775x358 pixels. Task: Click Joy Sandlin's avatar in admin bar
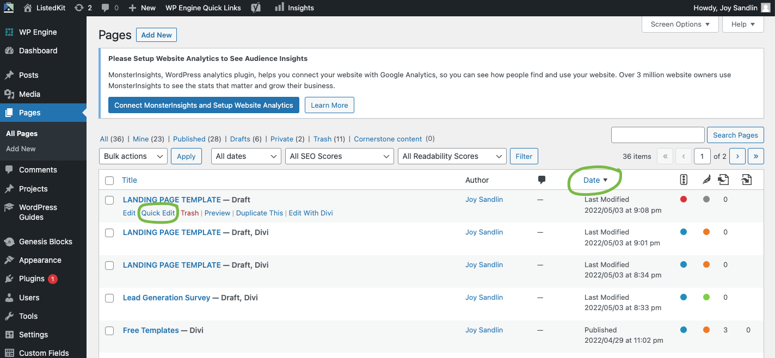[765, 8]
